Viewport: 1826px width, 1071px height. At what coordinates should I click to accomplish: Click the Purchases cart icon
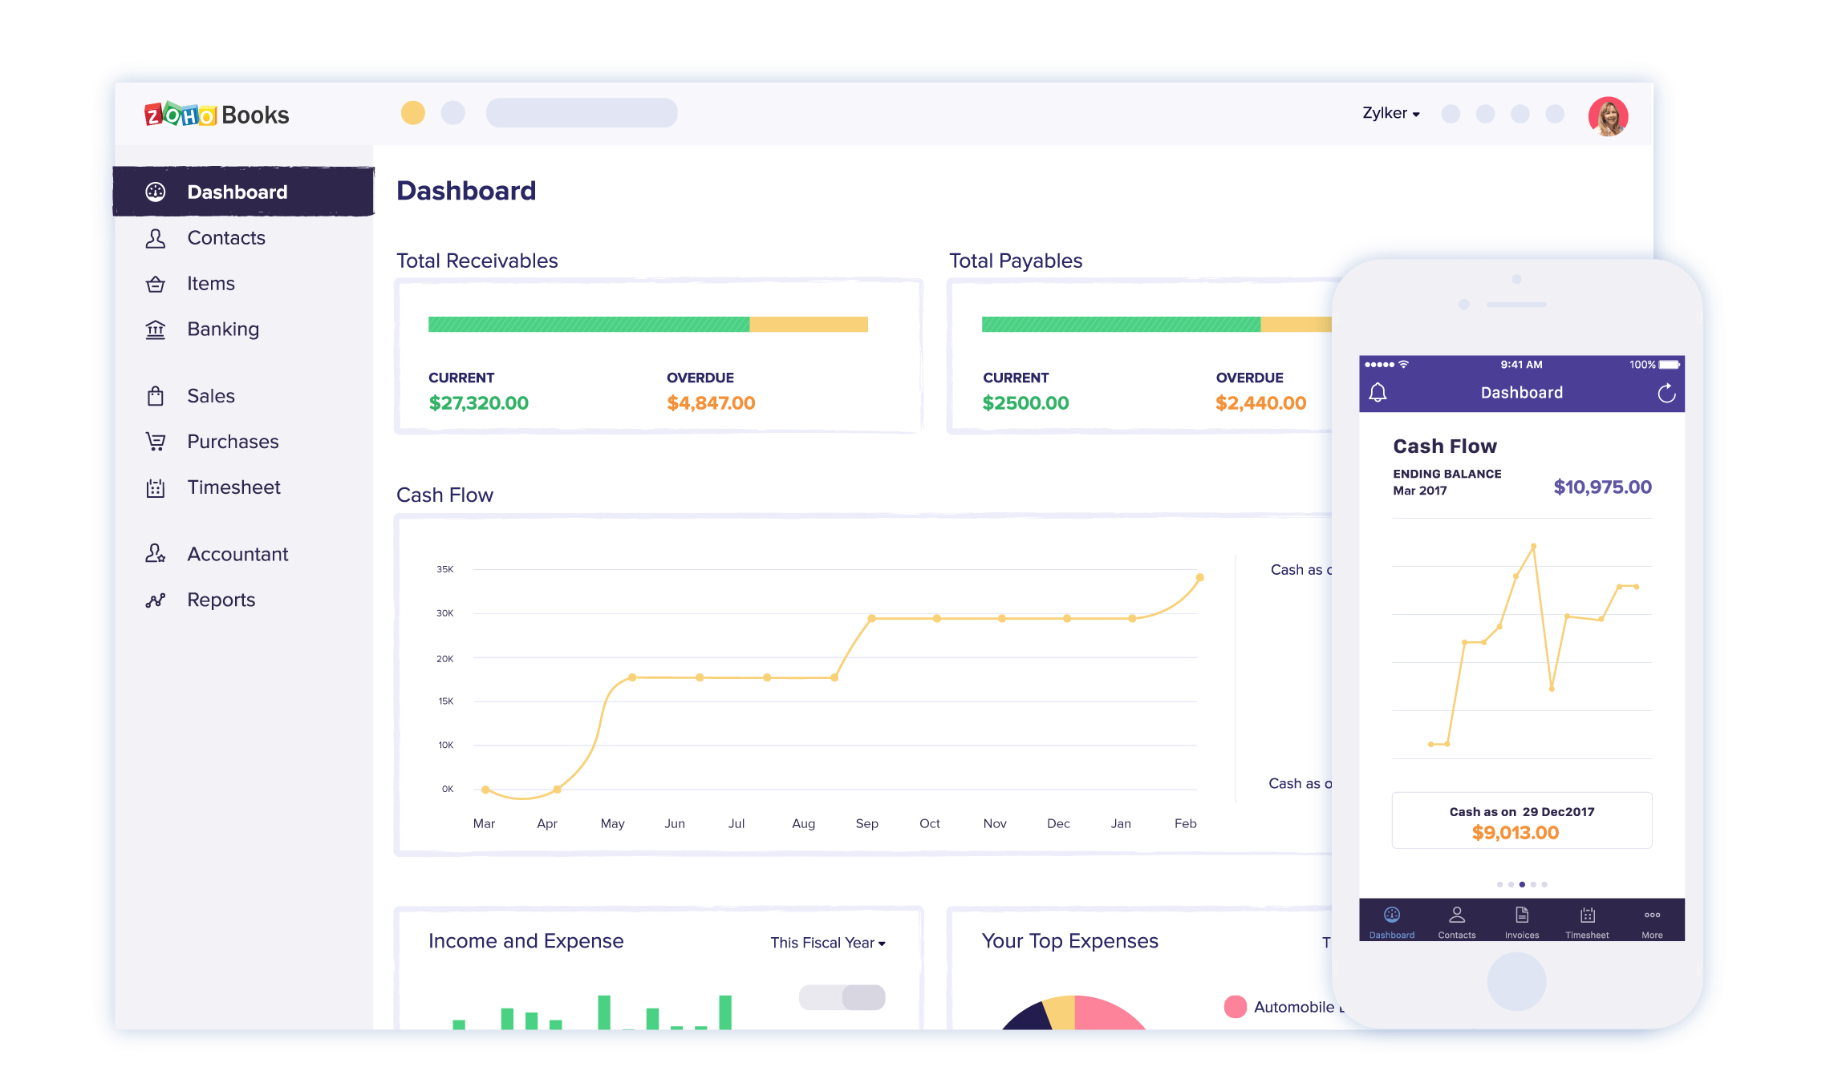pyautogui.click(x=156, y=442)
